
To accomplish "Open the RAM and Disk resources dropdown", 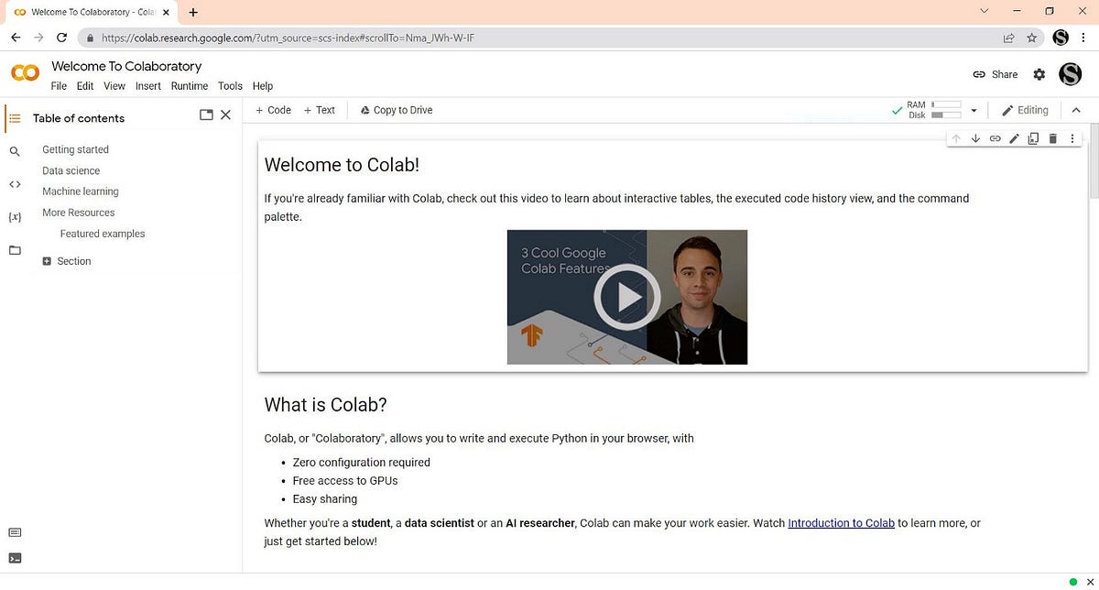I will coord(974,109).
